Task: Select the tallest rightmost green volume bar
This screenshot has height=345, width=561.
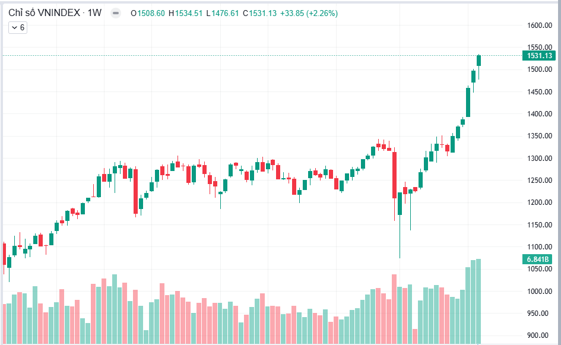Action: (478, 301)
